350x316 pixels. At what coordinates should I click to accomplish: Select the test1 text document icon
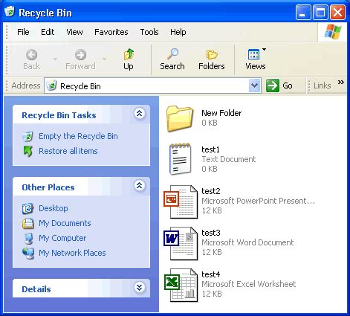pos(180,159)
